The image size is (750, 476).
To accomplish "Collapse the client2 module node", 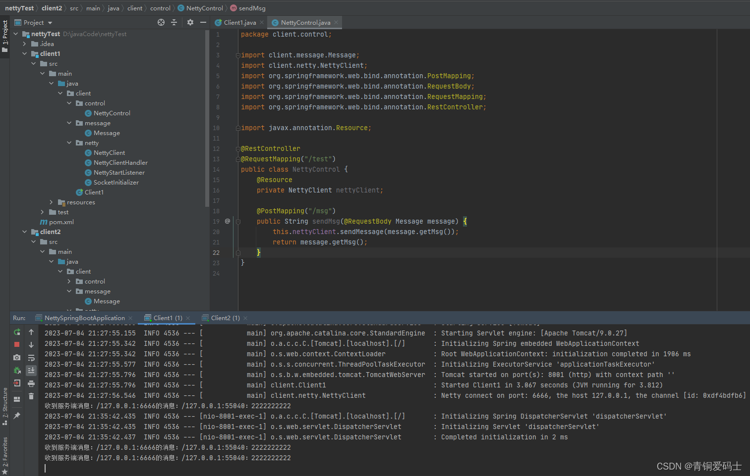I will pos(25,232).
